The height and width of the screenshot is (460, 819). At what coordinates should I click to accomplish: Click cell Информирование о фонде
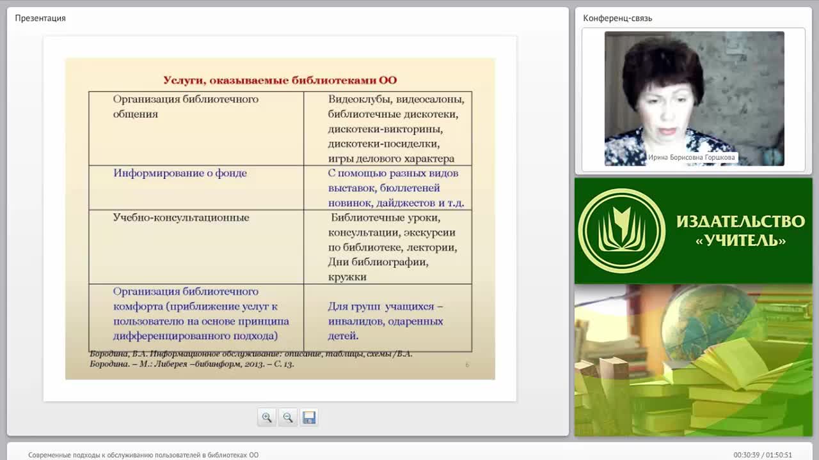(x=196, y=188)
